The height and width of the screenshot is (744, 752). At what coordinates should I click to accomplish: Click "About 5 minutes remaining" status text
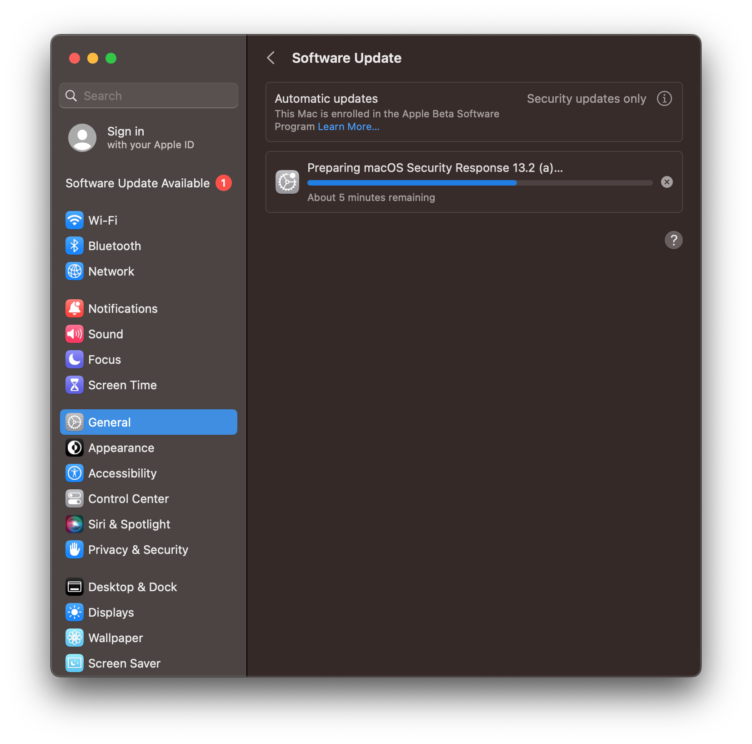371,197
